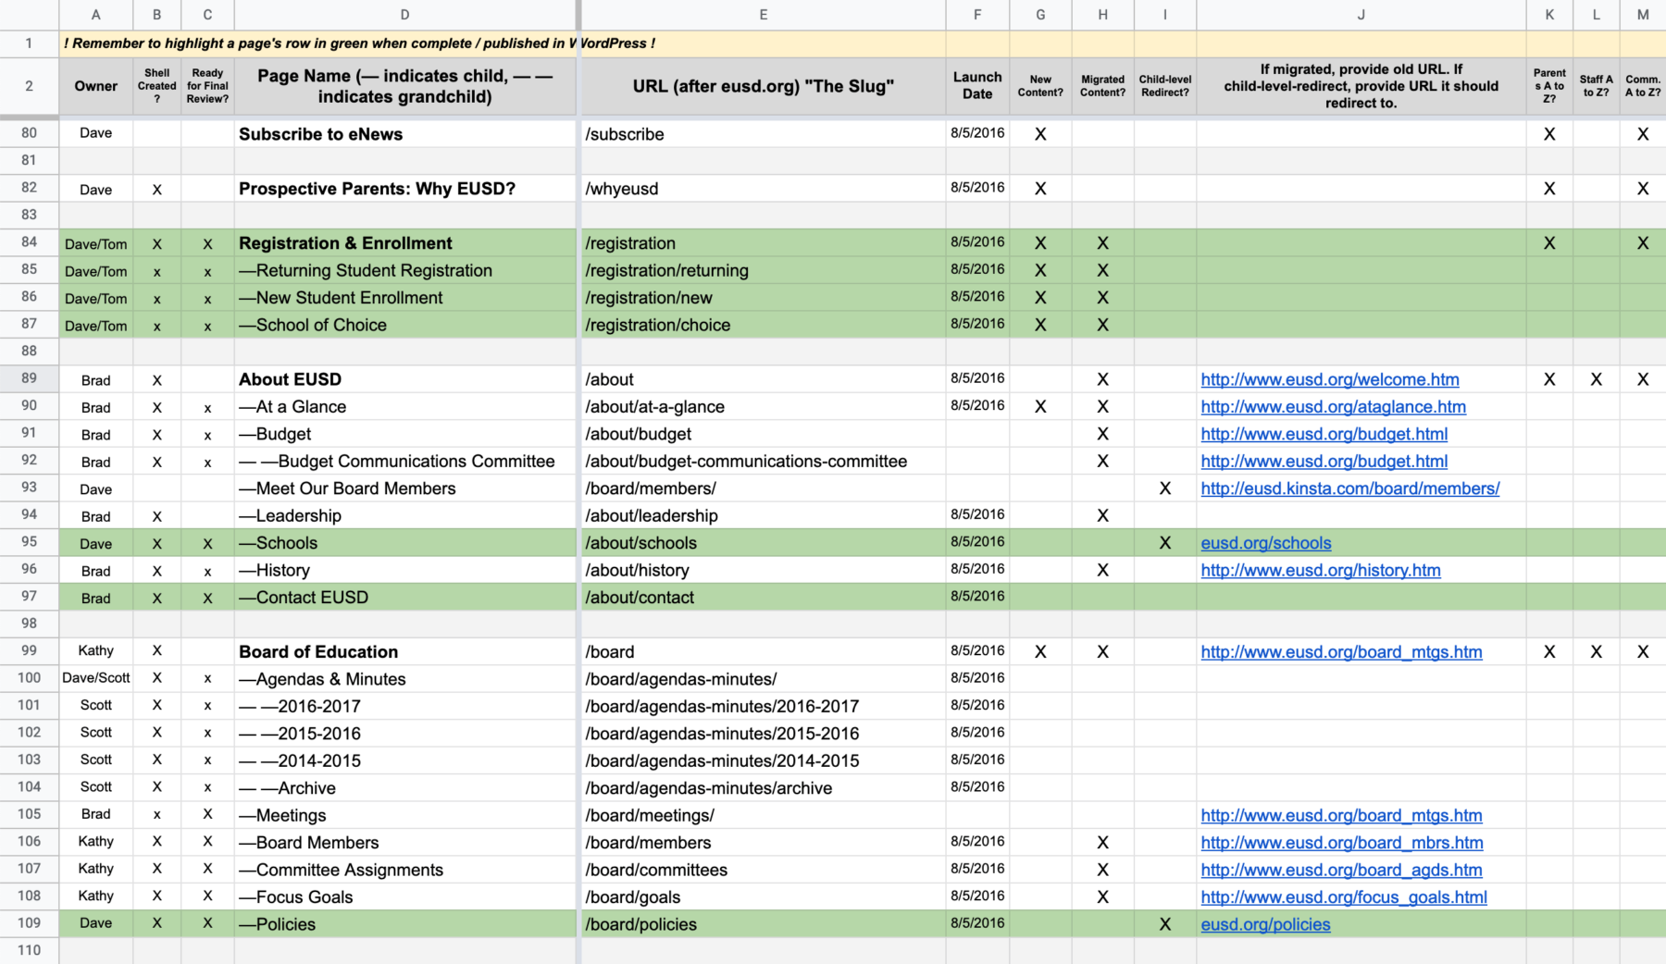The width and height of the screenshot is (1666, 964).
Task: Select the '/board/policies' slug cell
Action: click(x=764, y=924)
